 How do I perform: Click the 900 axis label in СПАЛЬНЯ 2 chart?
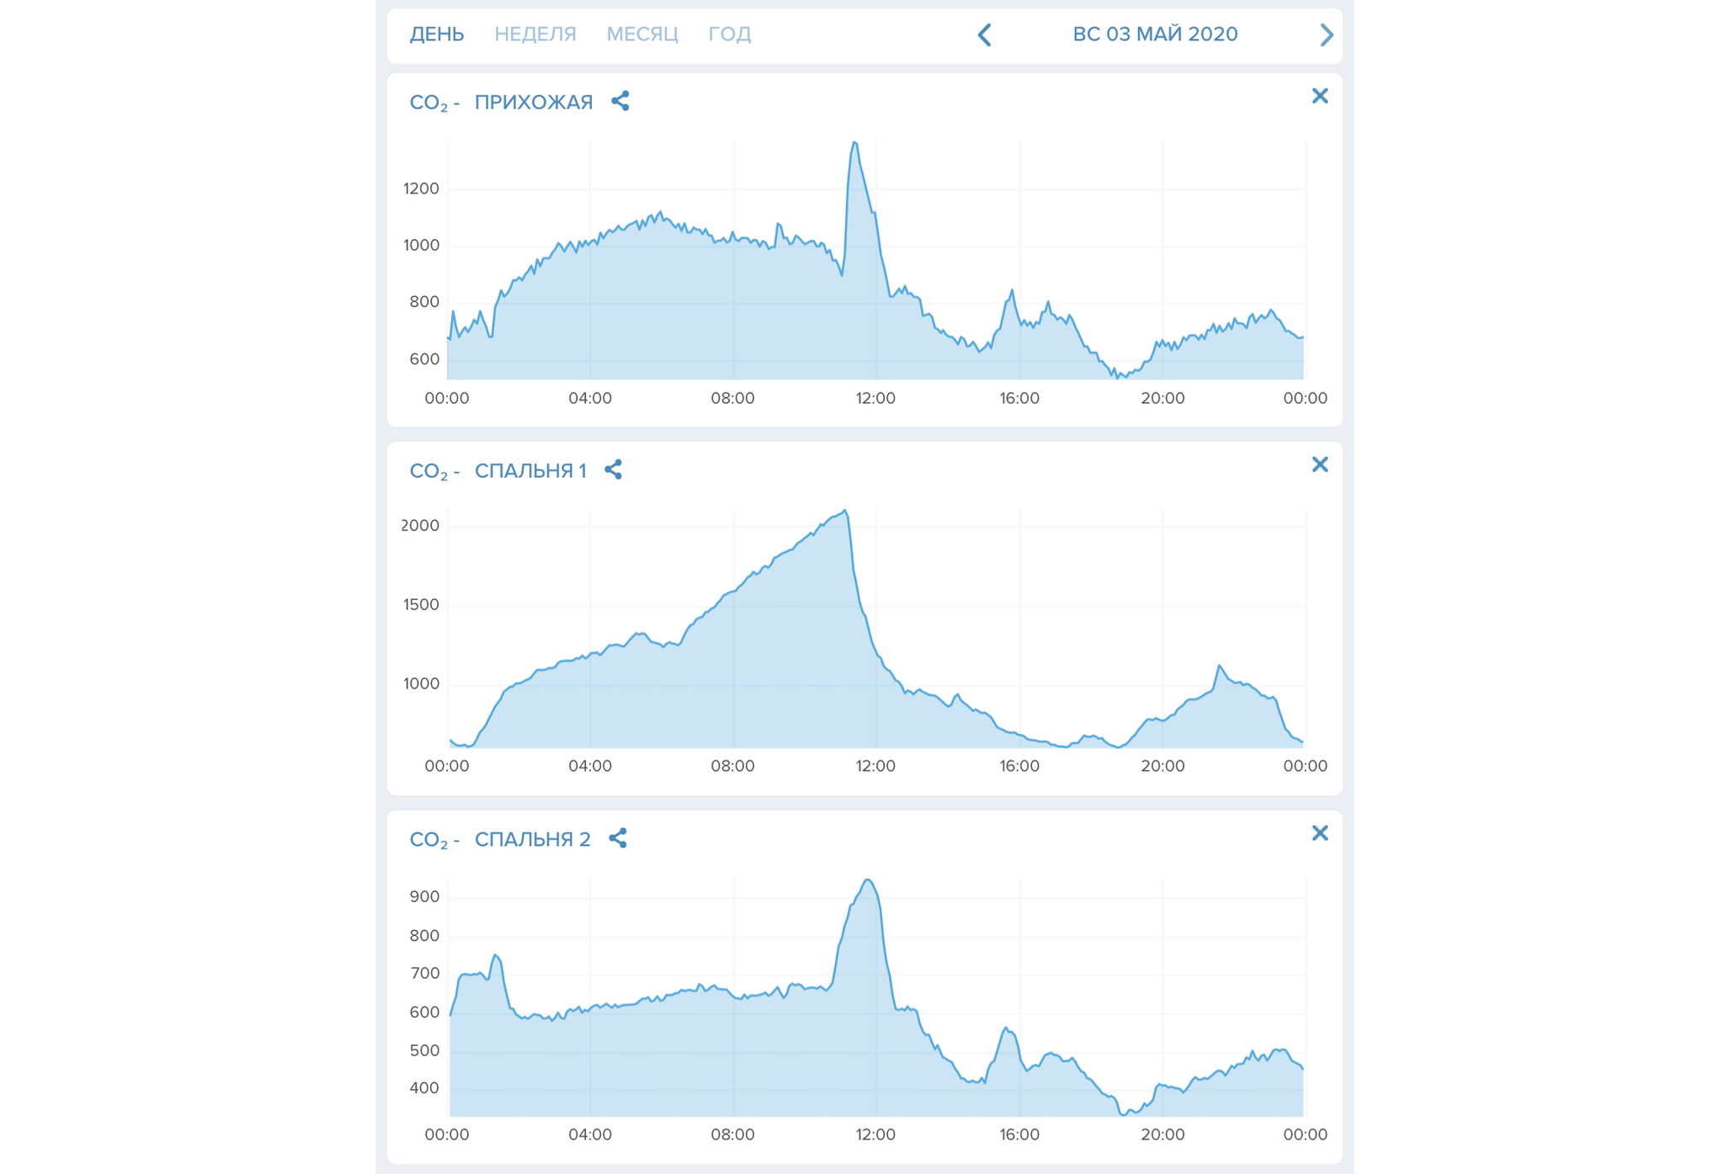tap(424, 897)
